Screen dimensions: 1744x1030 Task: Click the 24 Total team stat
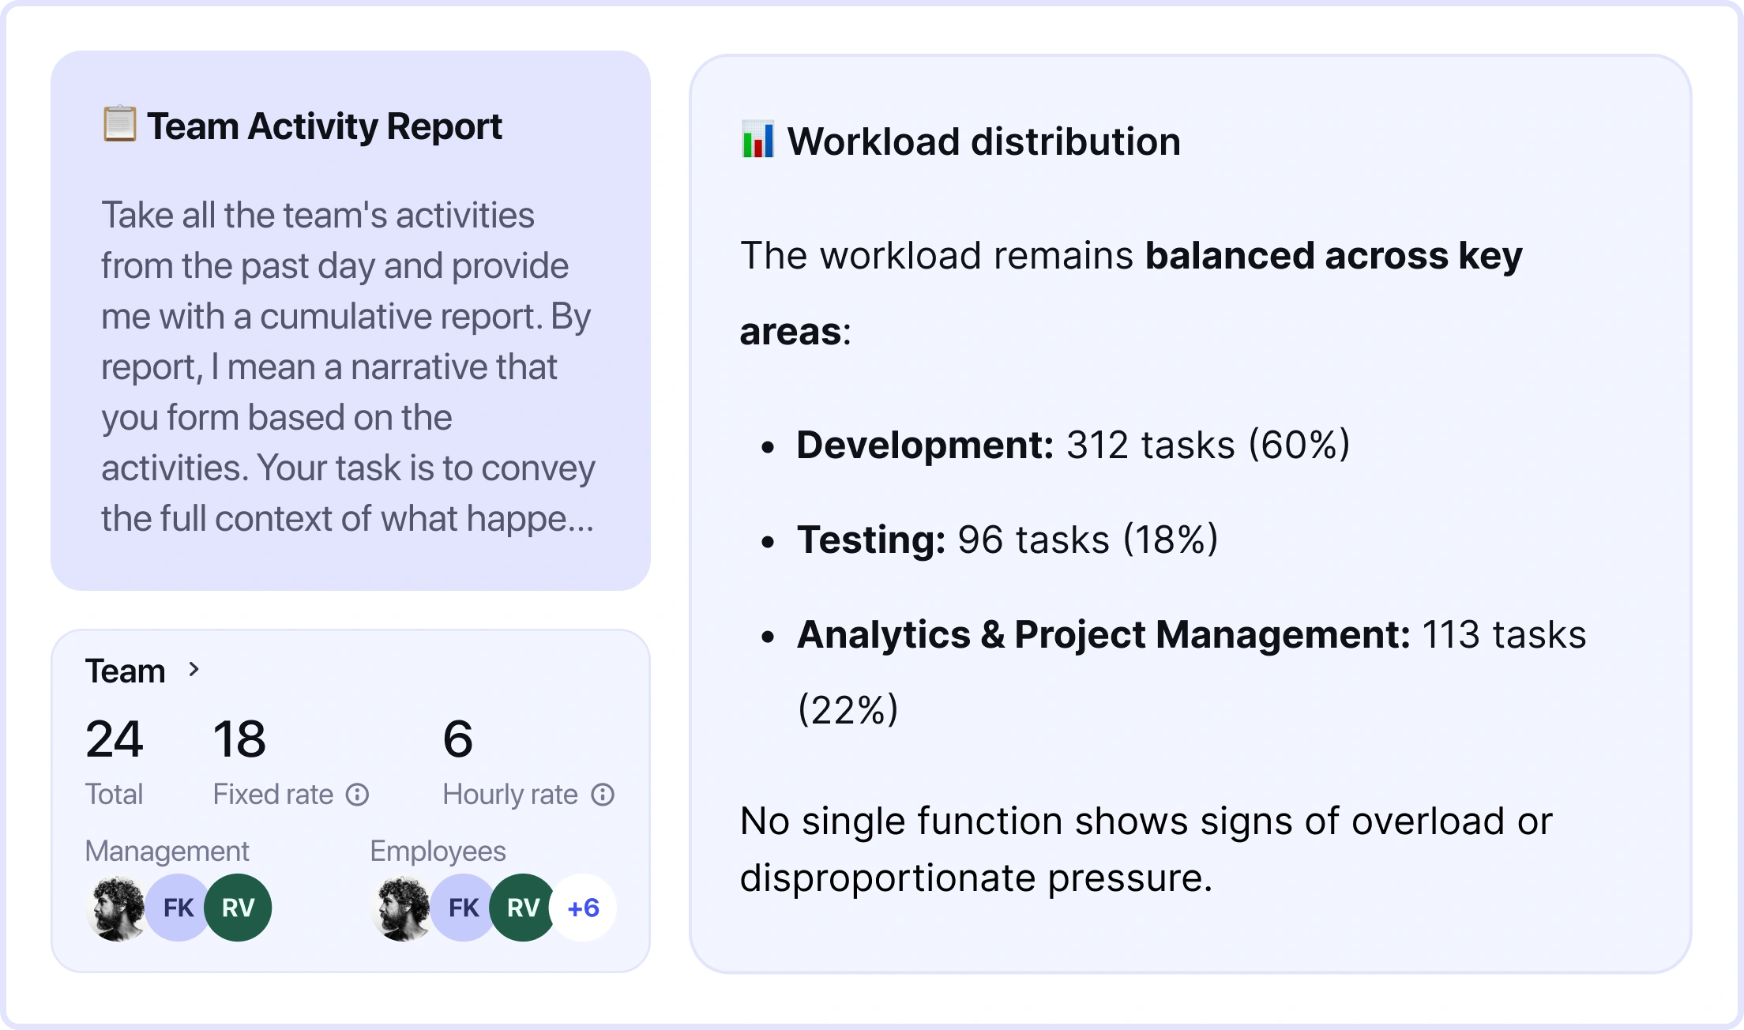point(114,740)
